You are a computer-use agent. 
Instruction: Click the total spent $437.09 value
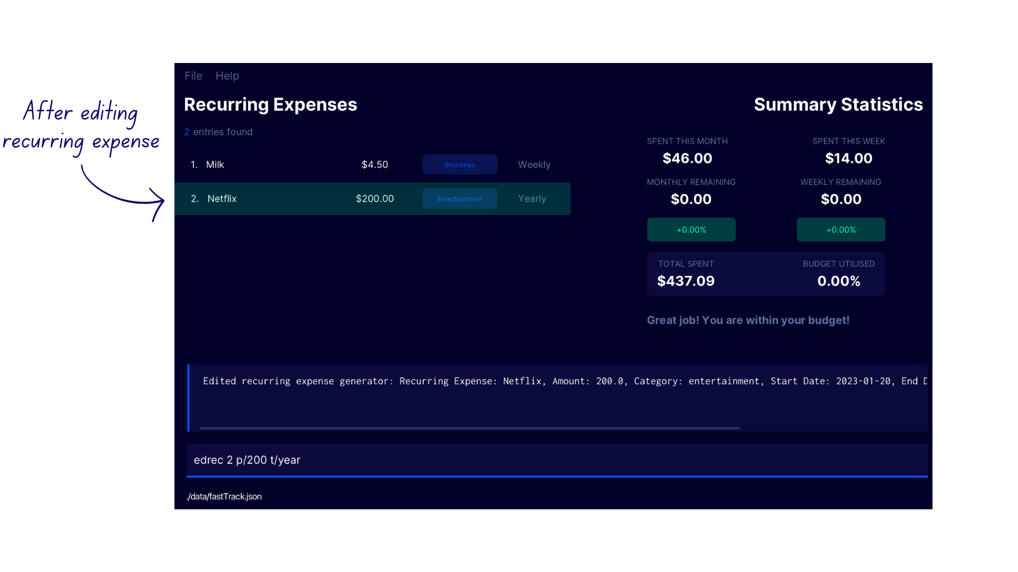click(686, 281)
